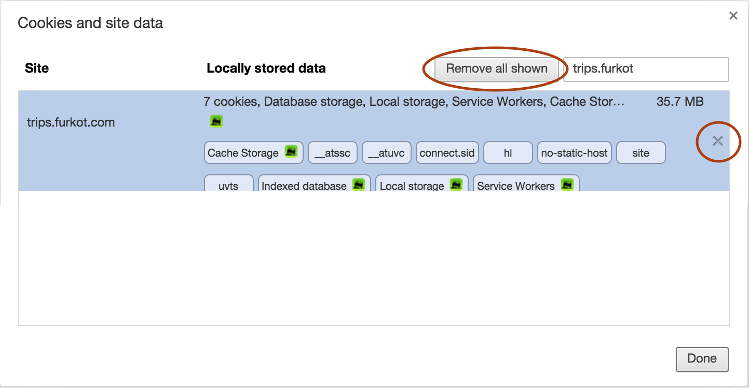Click the Site column header
The width and height of the screenshot is (749, 388).
36,68
